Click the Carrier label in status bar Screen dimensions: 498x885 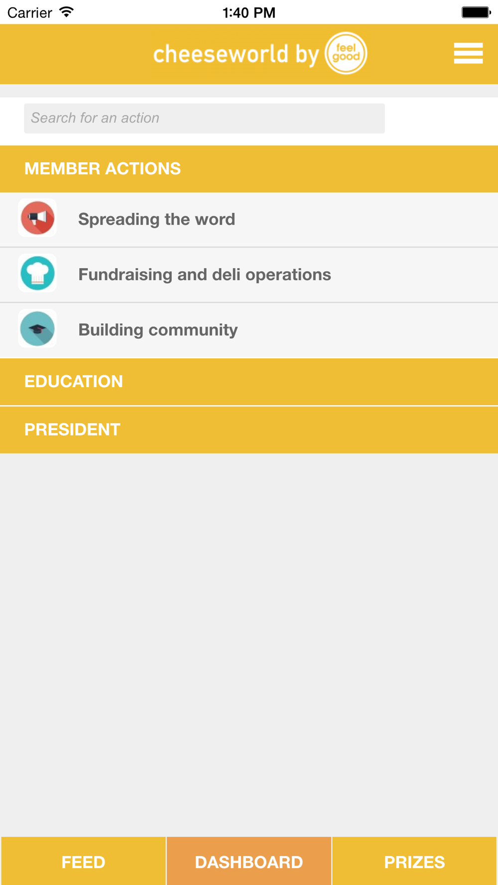(30, 12)
